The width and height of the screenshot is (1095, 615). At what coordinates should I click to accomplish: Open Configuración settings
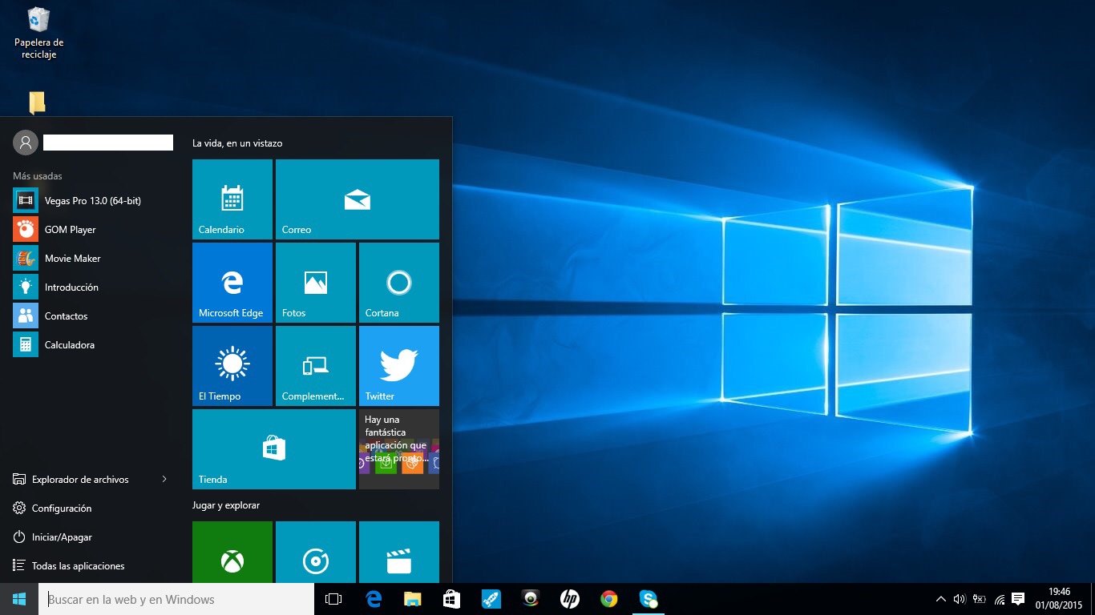(x=61, y=508)
